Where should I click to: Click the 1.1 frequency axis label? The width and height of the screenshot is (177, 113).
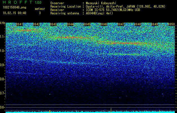click(x=3, y=37)
